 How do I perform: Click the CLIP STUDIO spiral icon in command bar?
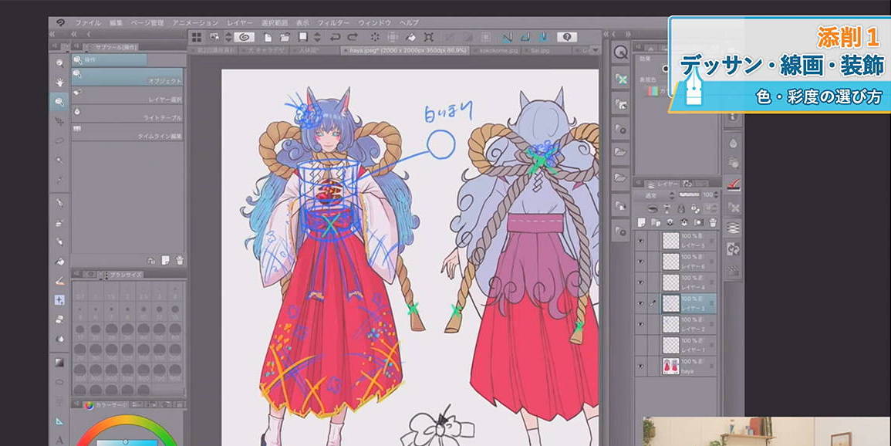pyautogui.click(x=245, y=38)
